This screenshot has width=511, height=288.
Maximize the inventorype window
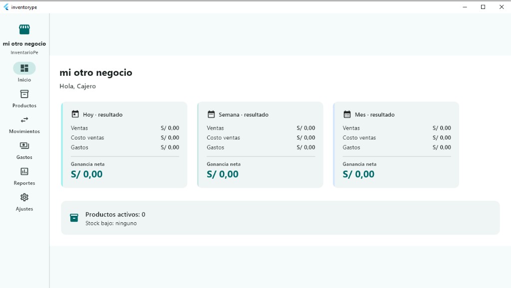pos(483,7)
